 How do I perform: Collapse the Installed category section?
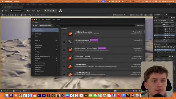click(x=32, y=34)
